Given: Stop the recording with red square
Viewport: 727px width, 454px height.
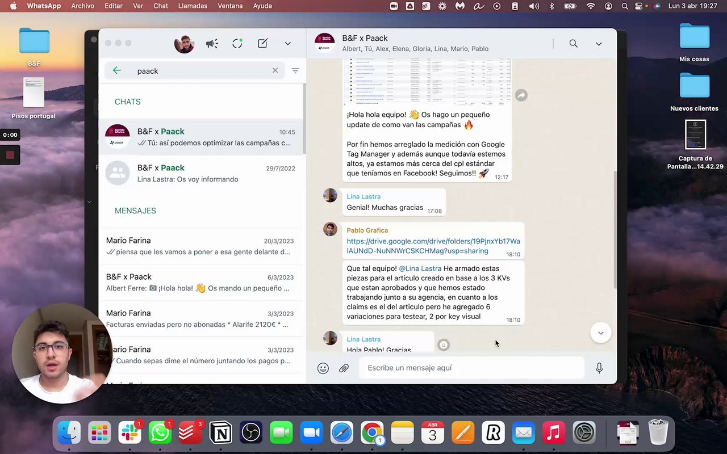Looking at the screenshot, I should tap(10, 155).
